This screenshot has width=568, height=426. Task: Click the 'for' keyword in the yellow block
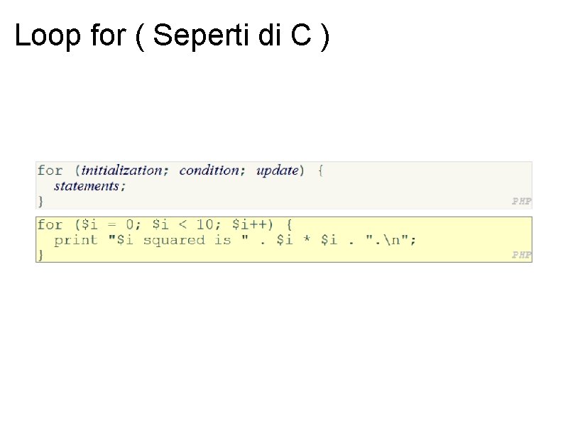50,225
